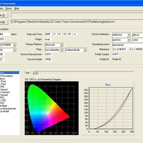This screenshot has width=143, height=143.
Task: Click the 'glossy' attribute field
Action: pos(138,35)
